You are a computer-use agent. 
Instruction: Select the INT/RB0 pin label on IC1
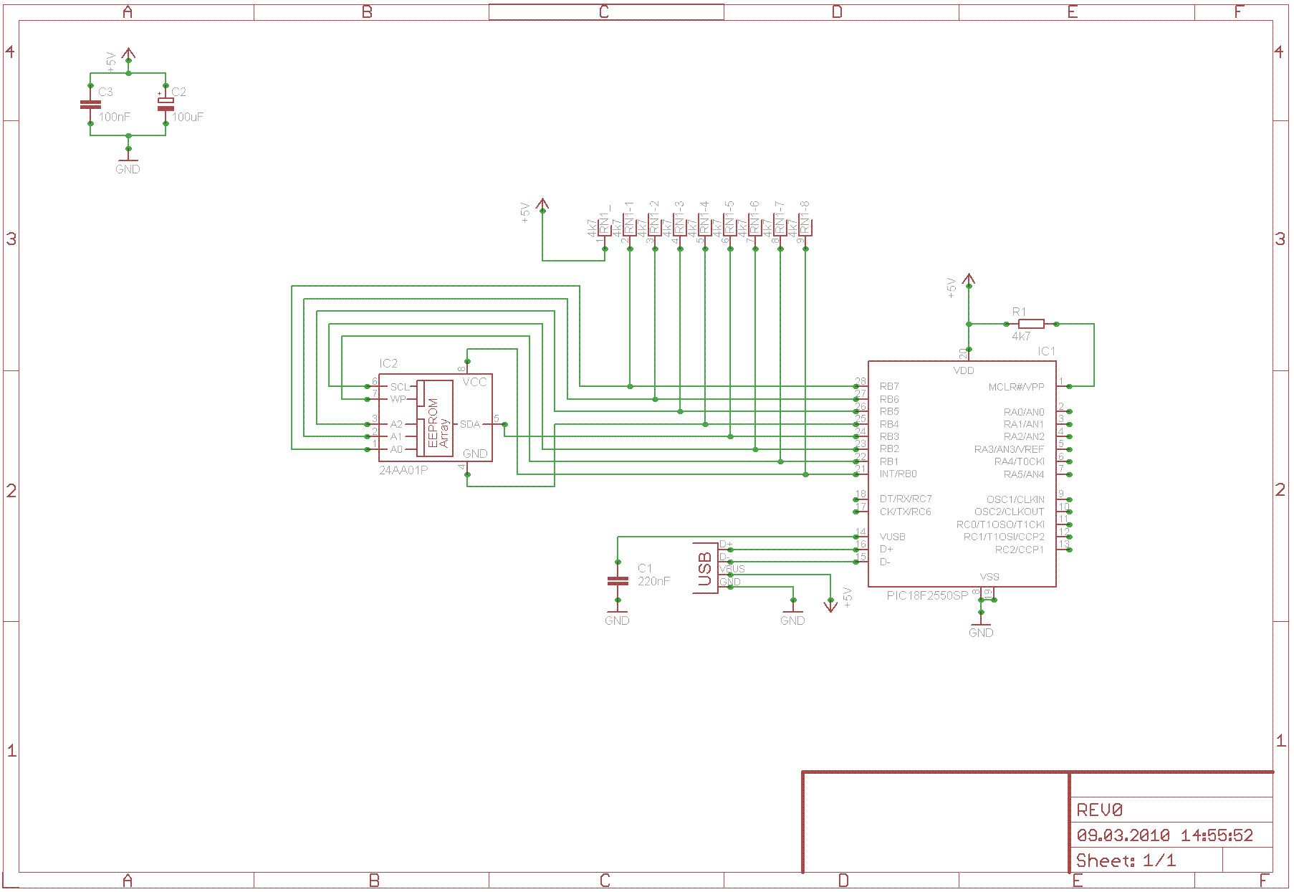(x=898, y=474)
